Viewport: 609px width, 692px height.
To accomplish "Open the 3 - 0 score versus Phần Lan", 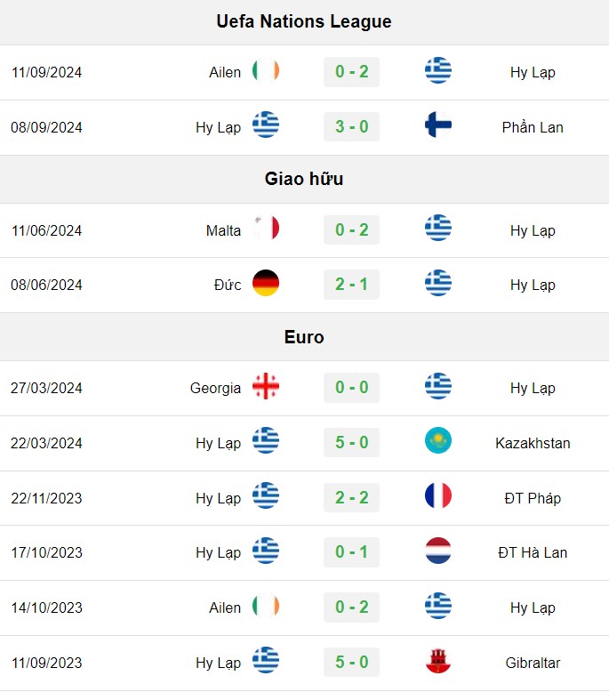I will tap(351, 126).
